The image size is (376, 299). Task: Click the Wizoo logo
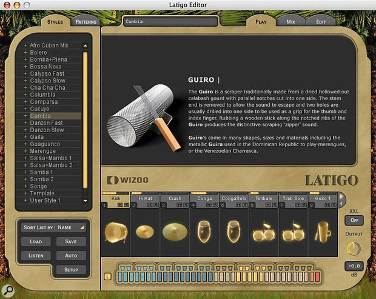pos(127,180)
